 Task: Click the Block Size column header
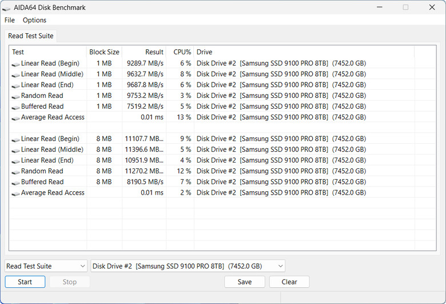pyautogui.click(x=105, y=52)
